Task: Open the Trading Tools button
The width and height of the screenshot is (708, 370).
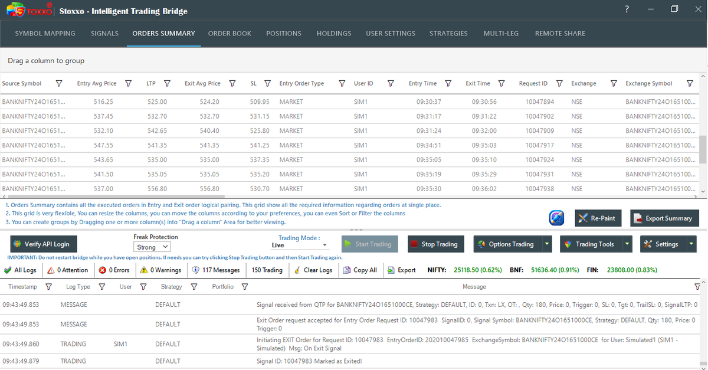Action: (x=591, y=244)
